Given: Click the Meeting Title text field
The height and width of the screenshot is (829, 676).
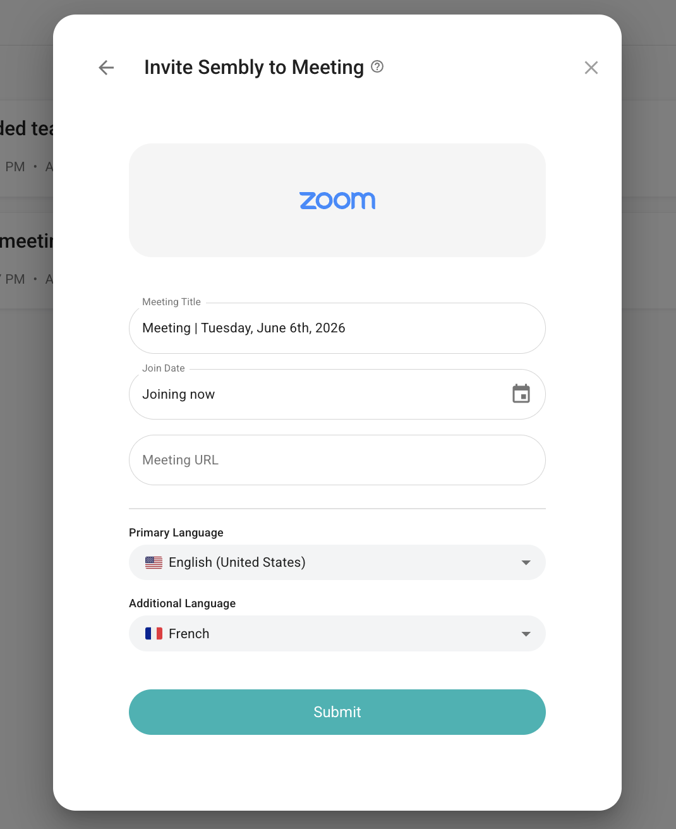Looking at the screenshot, I should click(337, 328).
